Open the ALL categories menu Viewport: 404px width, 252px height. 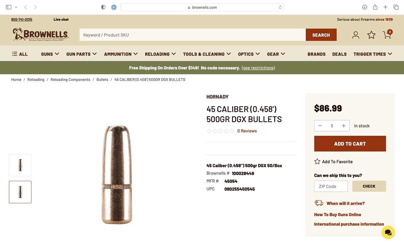pyautogui.click(x=20, y=54)
